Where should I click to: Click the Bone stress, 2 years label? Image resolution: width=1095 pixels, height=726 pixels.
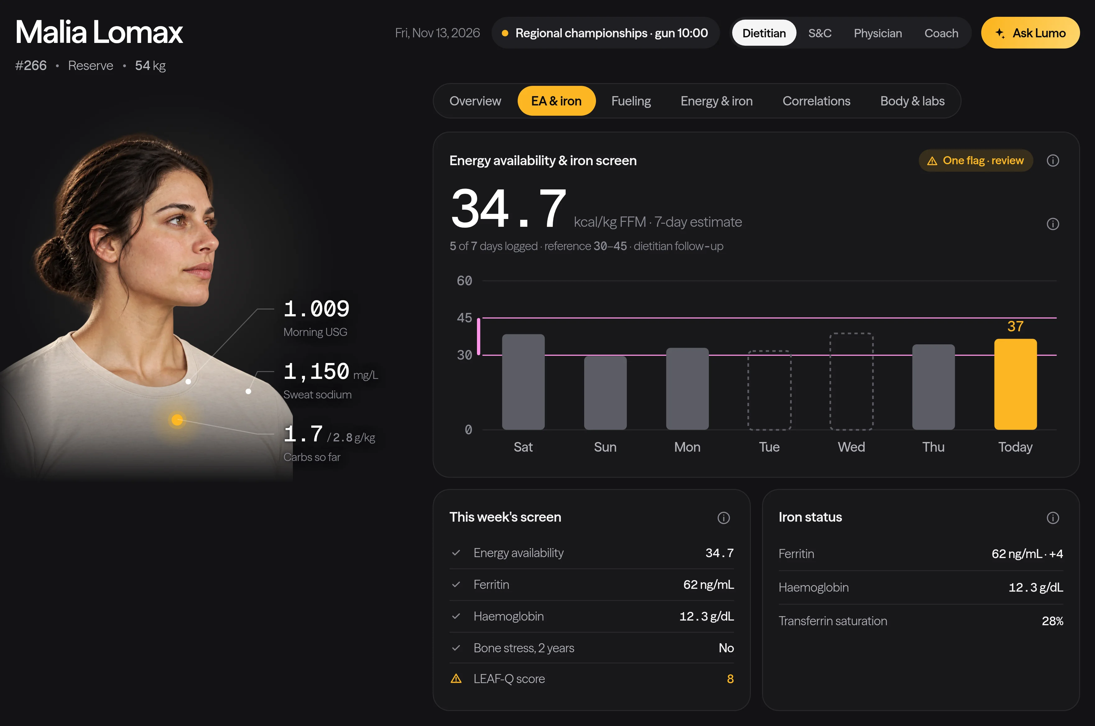click(x=524, y=648)
